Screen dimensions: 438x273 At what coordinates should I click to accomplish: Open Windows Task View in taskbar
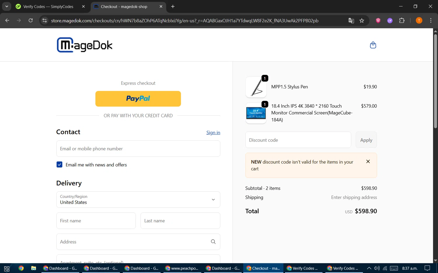7,268
